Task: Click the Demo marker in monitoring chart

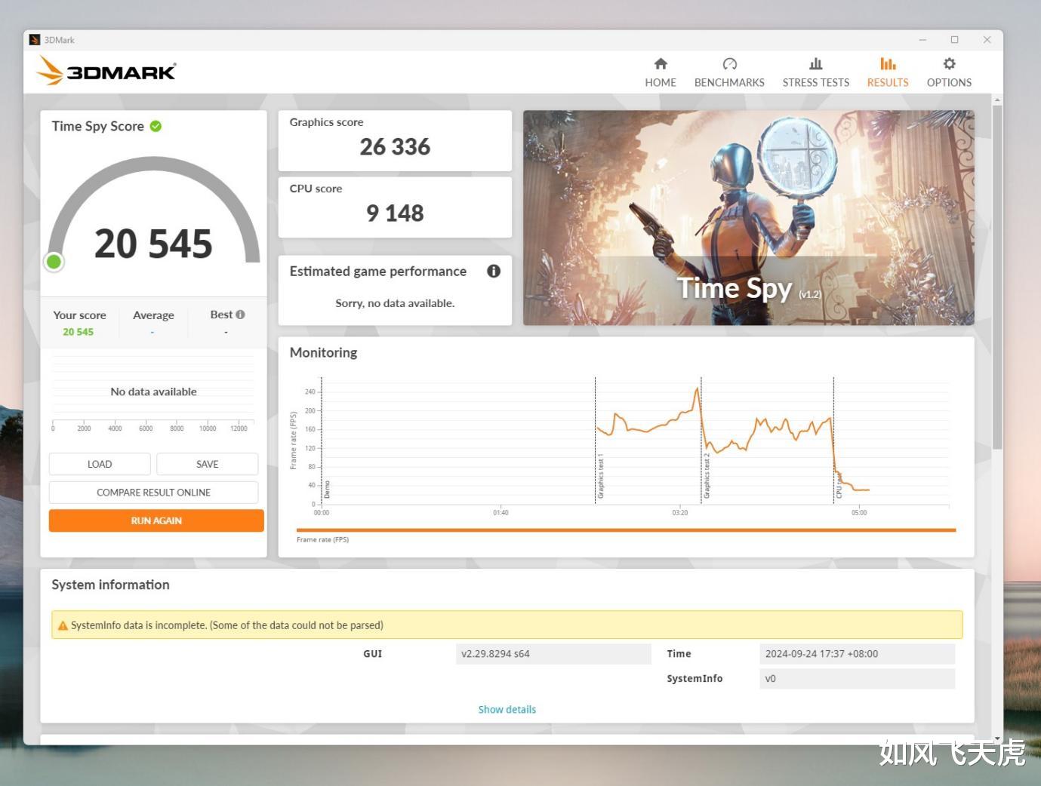Action: point(327,490)
